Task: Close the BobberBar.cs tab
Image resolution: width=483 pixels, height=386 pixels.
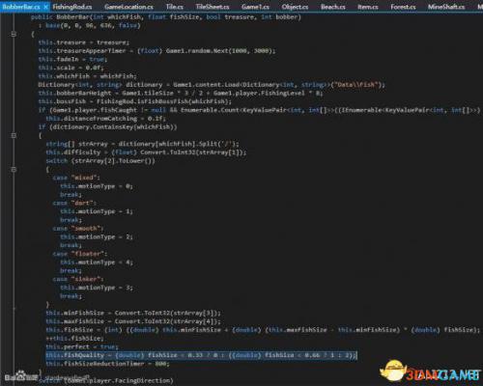Action: pyautogui.click(x=45, y=7)
